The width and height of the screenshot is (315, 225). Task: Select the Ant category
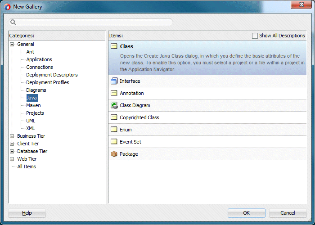coord(30,52)
